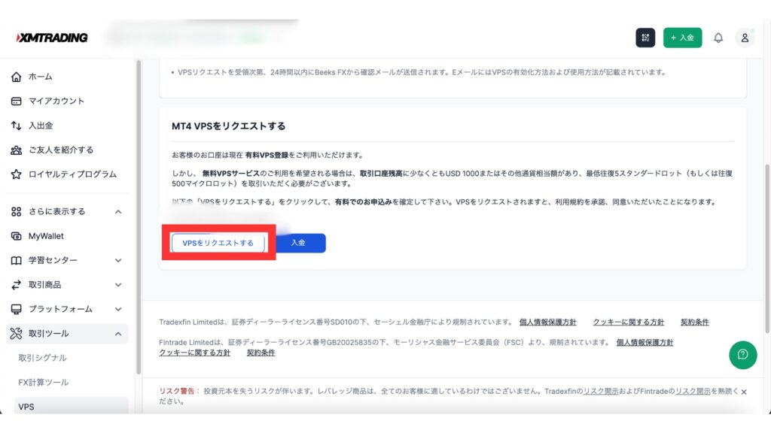The height and width of the screenshot is (433, 771).
Task: Collapse the 取引ツール menu
Action: [118, 334]
